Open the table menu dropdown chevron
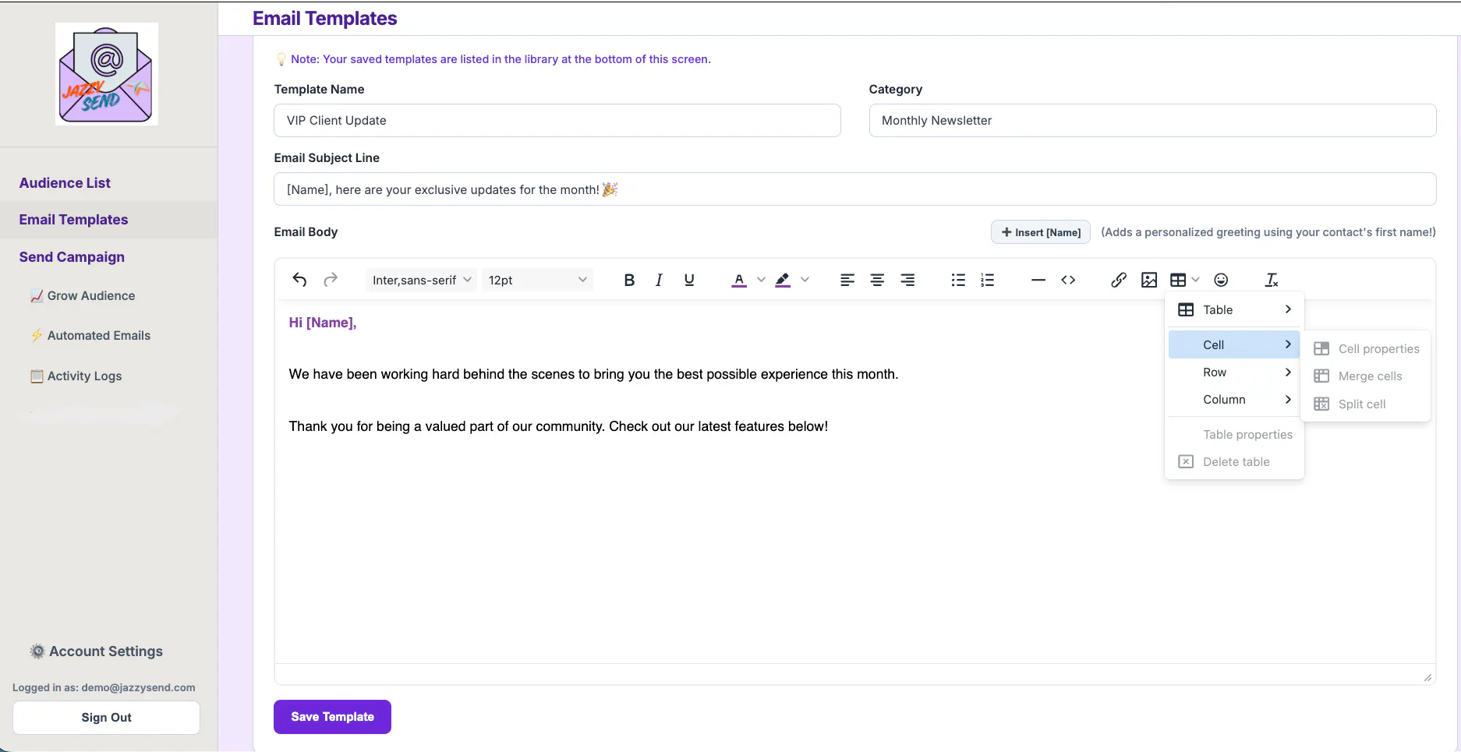1461x752 pixels. (1195, 280)
